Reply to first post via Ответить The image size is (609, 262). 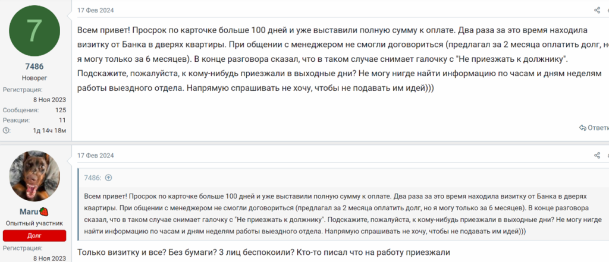tap(594, 128)
